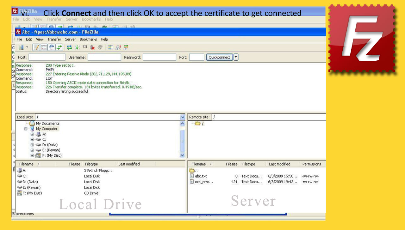
Task: Cancel the current operation icon
Action: point(85,47)
